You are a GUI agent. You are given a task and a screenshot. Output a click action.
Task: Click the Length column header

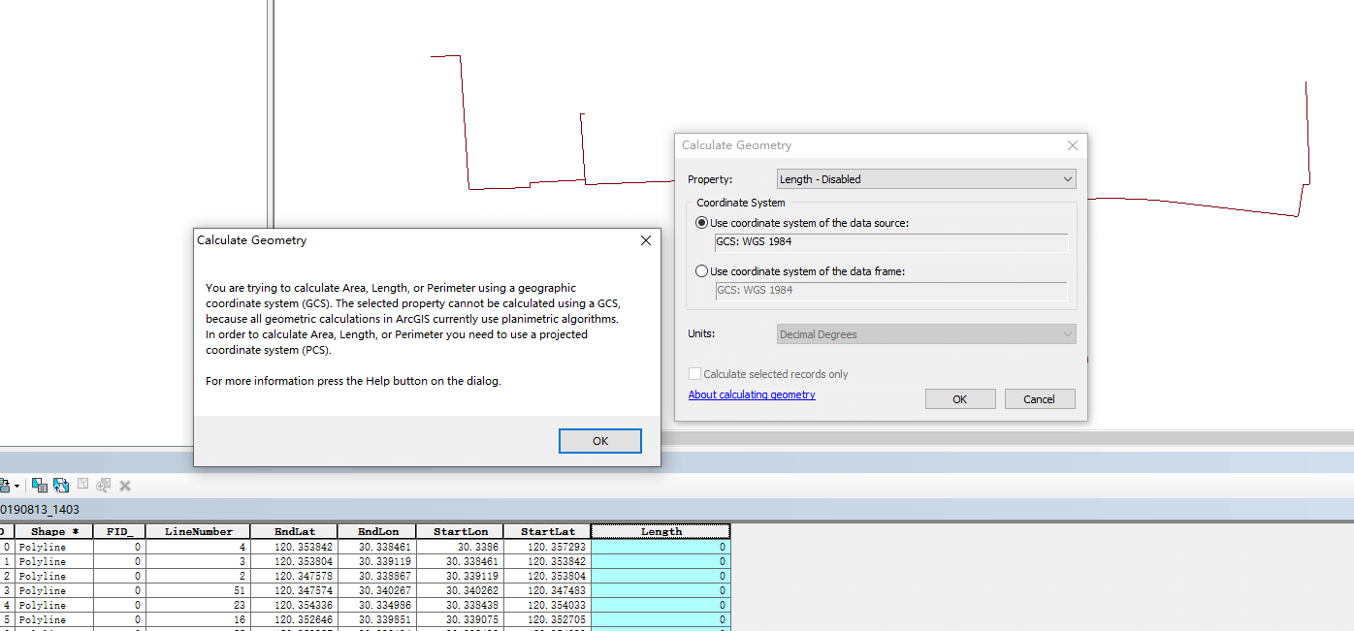click(661, 531)
